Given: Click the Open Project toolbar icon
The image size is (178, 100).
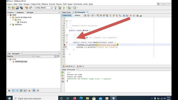Looking at the screenshot, I should pos(17,8).
